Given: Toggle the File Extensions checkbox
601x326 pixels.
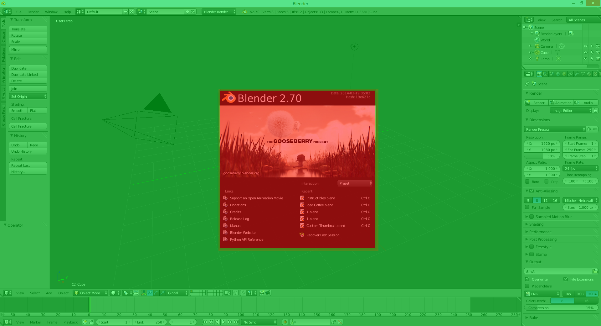Looking at the screenshot, I should point(566,279).
